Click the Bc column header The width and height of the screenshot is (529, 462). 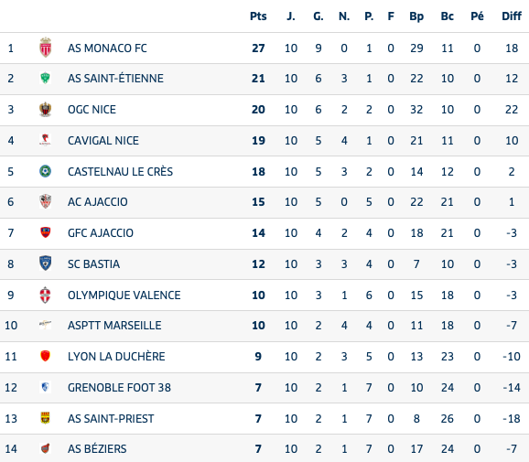[447, 16]
